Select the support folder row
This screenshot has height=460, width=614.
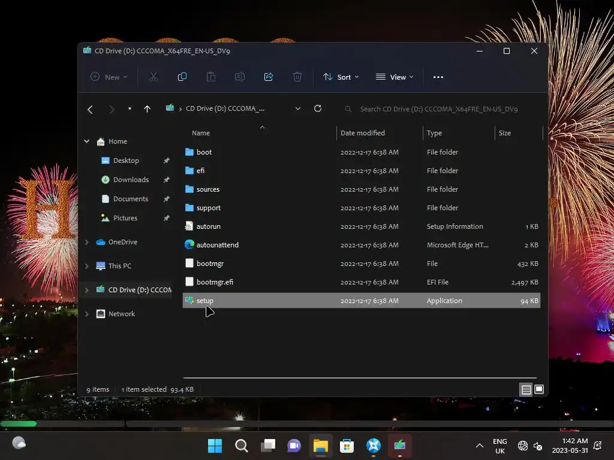[x=362, y=208]
